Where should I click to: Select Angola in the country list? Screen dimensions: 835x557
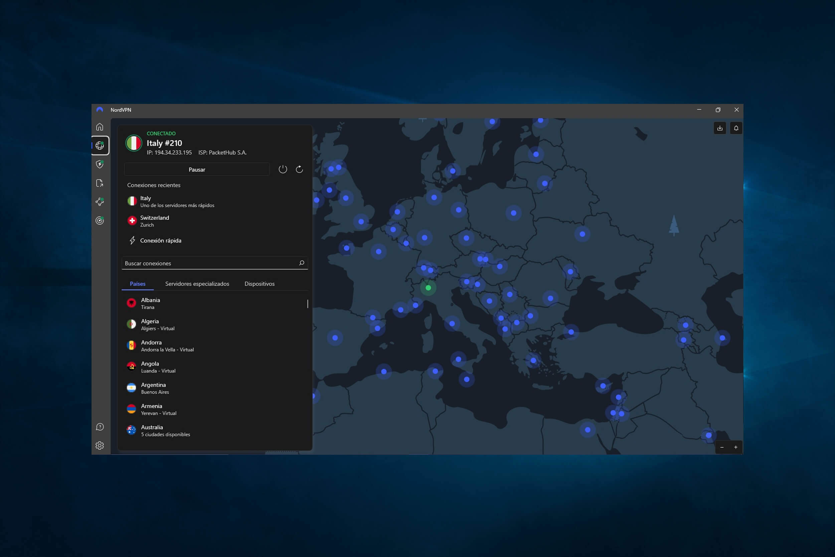[215, 367]
